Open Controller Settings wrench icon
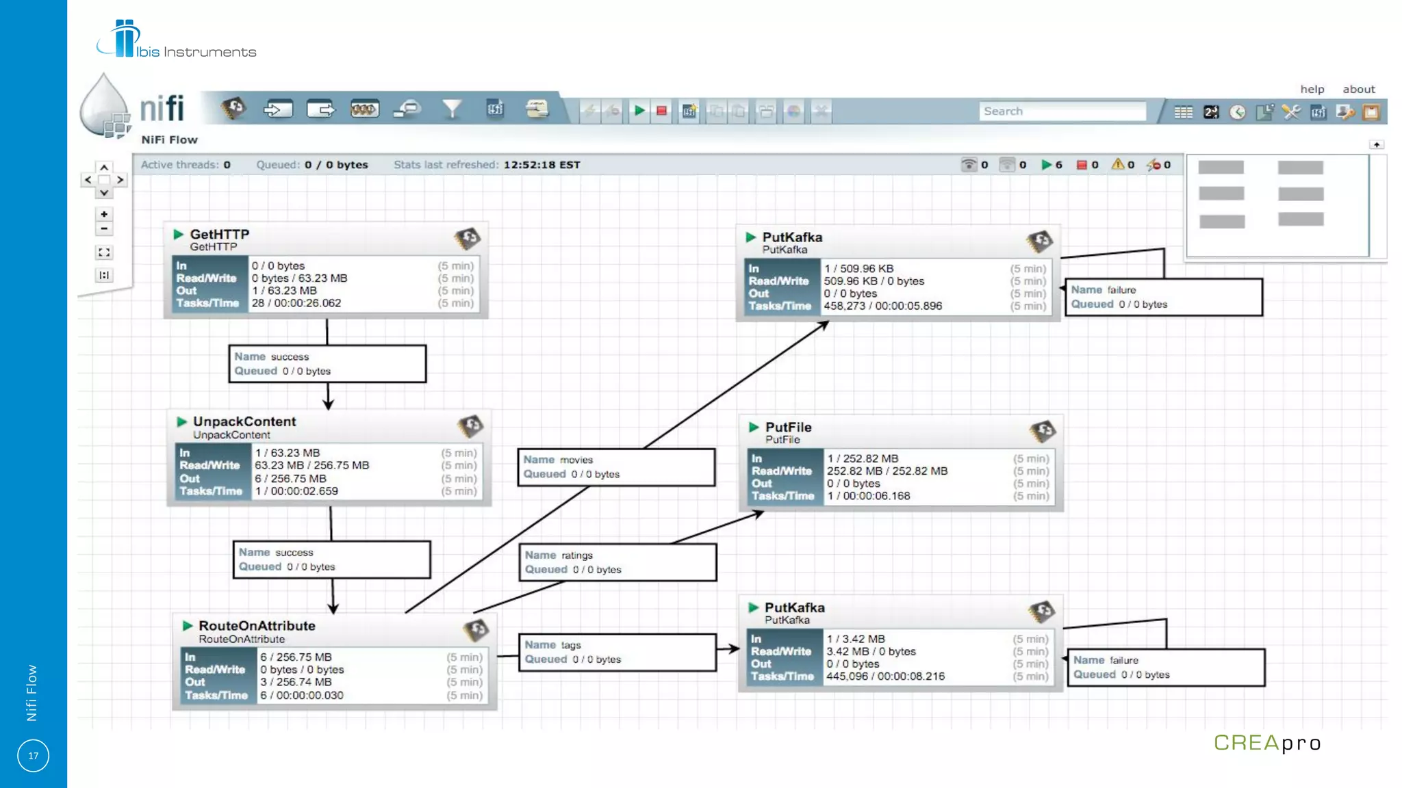 click(1291, 112)
